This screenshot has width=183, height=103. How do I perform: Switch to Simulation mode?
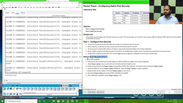coord(74,86)
